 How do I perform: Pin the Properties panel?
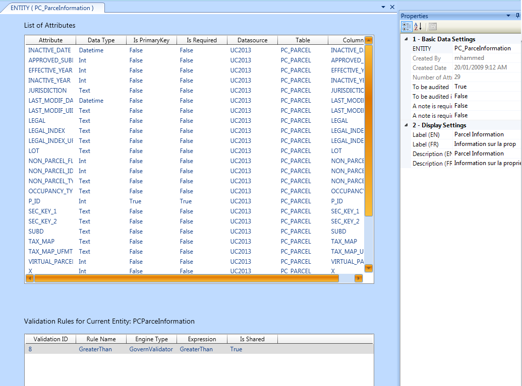(x=517, y=16)
